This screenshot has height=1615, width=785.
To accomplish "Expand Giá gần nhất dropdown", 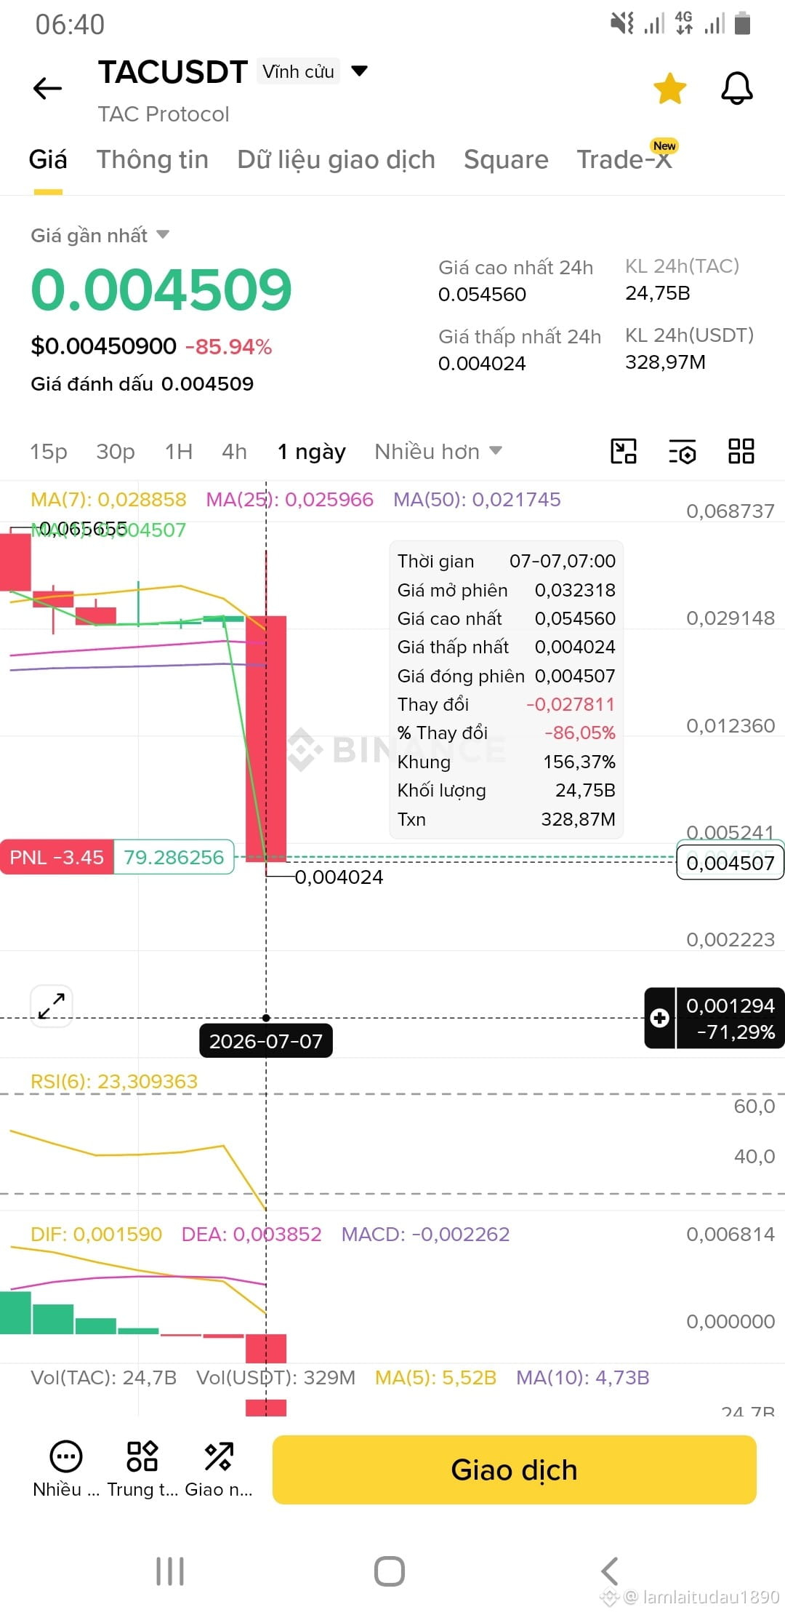I will point(100,235).
